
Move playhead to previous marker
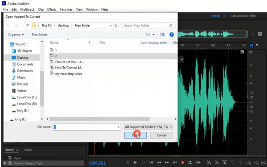(151, 163)
